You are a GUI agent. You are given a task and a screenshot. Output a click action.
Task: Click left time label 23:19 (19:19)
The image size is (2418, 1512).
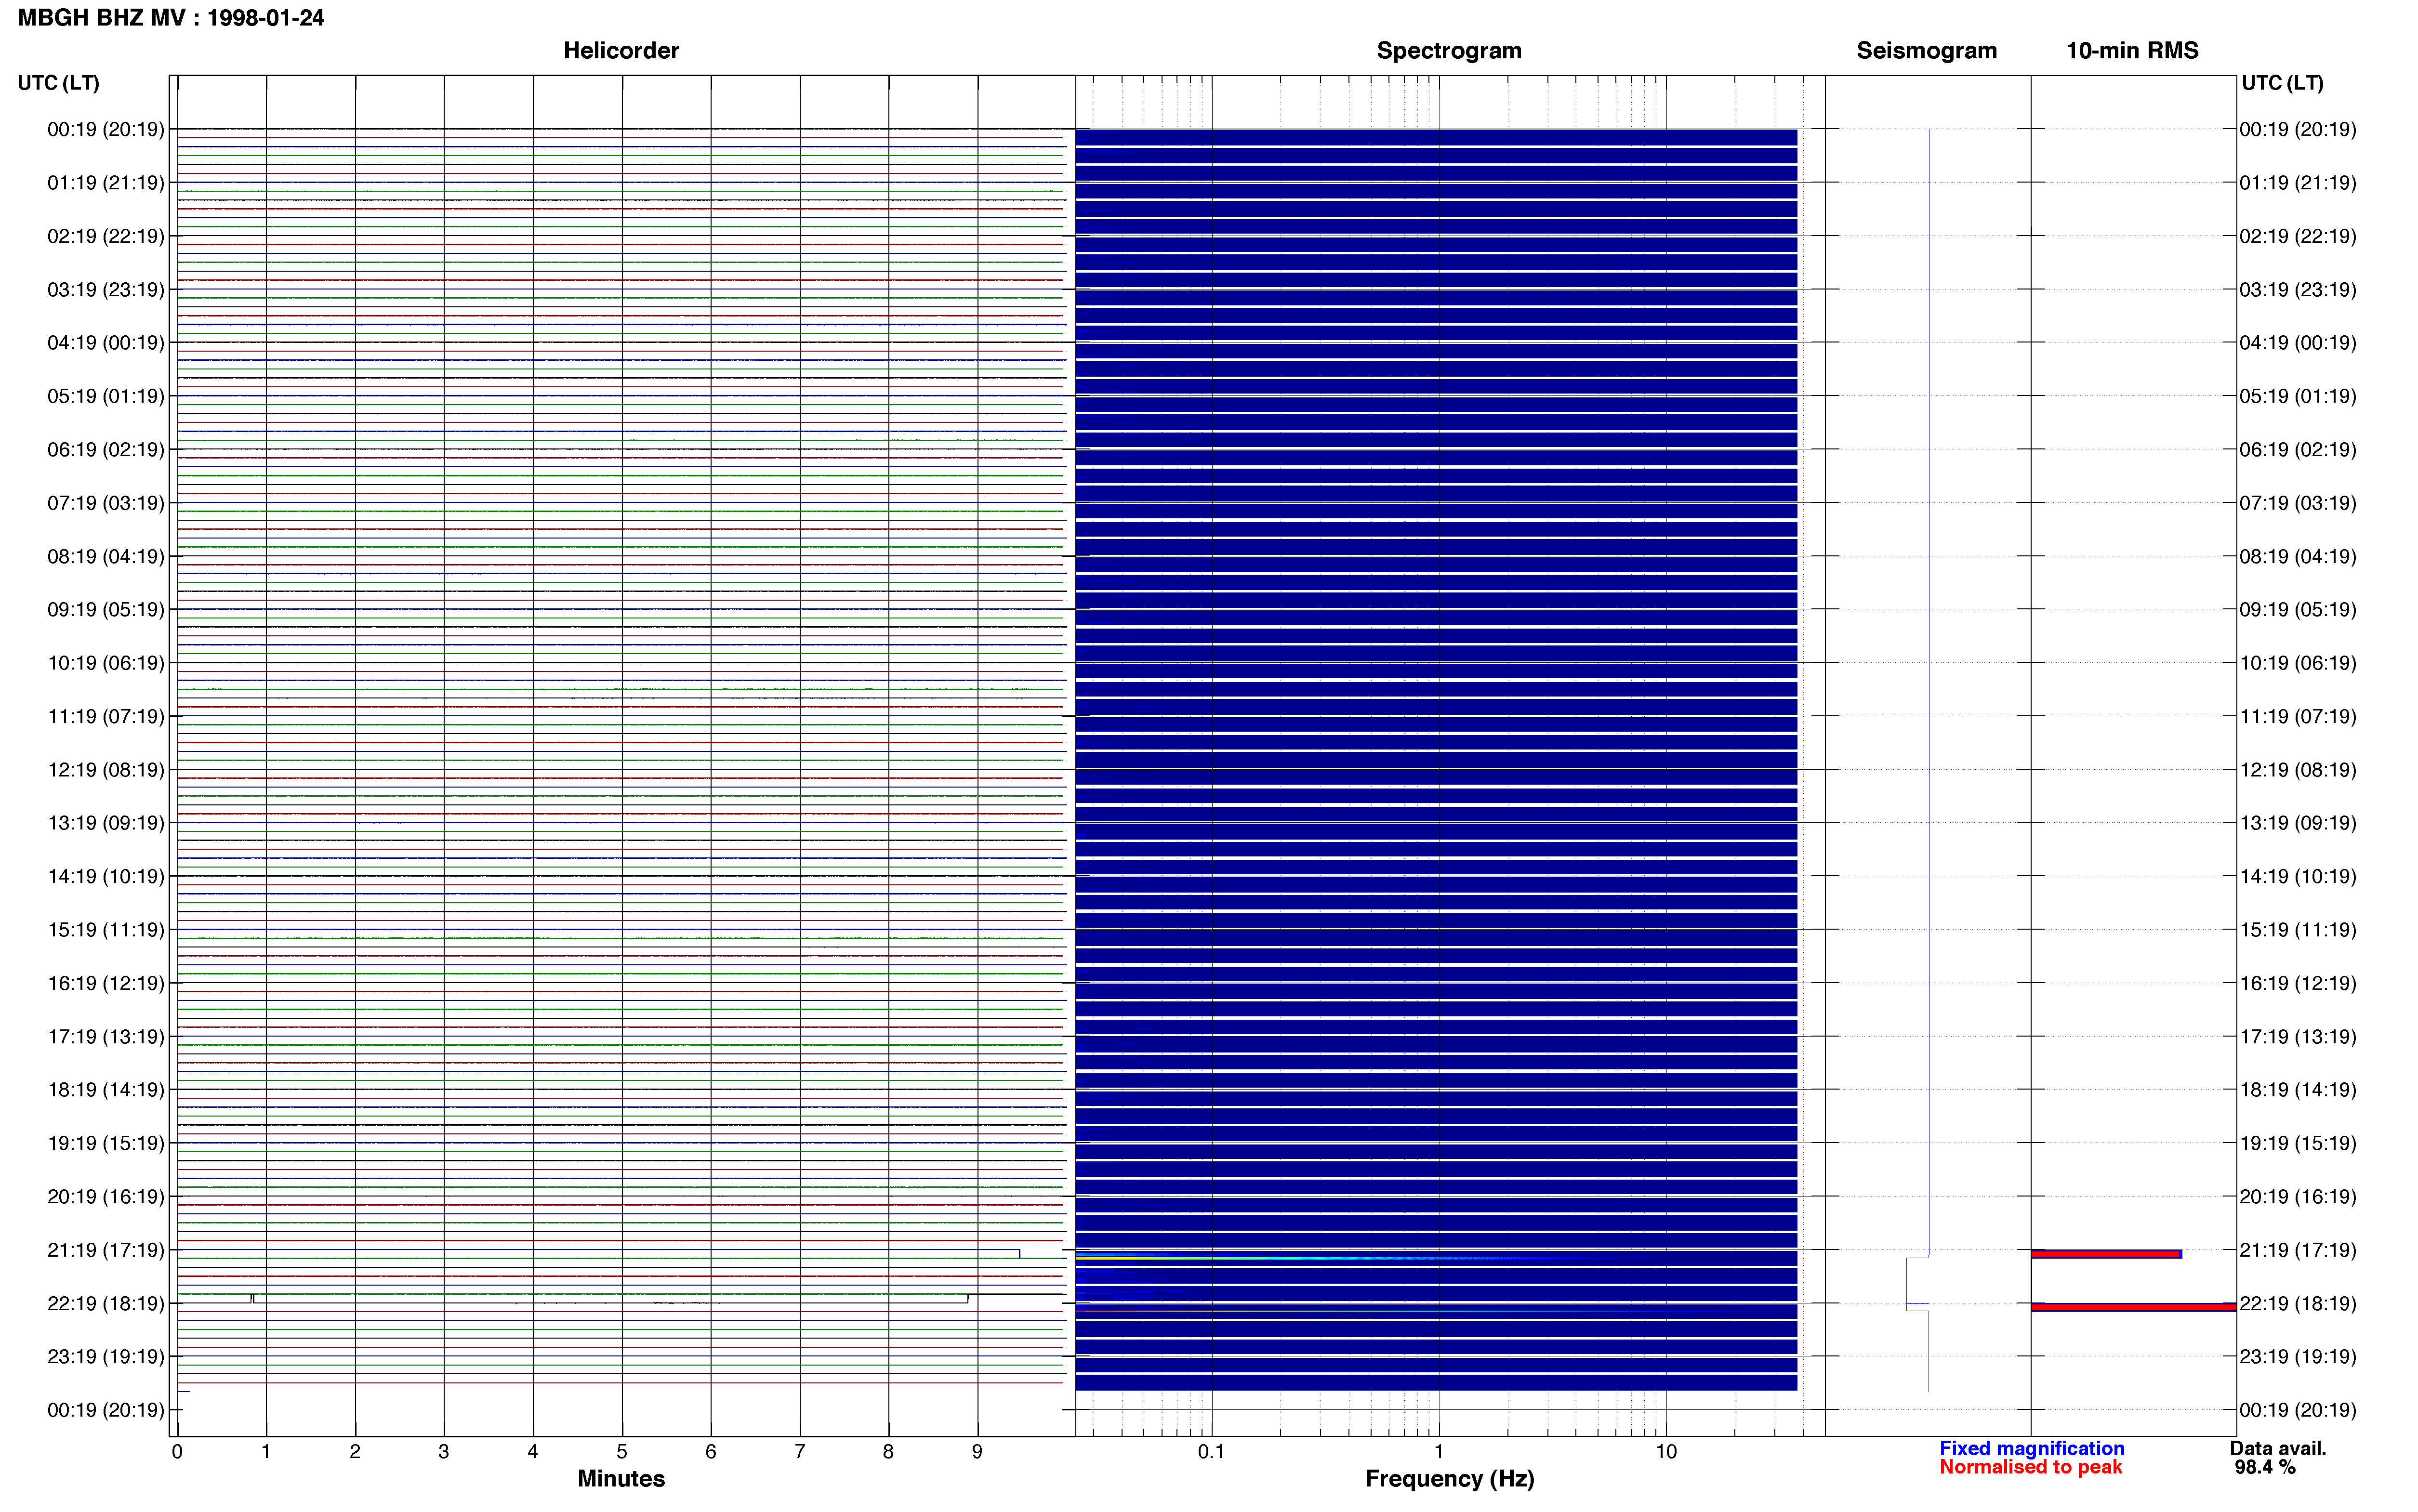coord(106,1357)
